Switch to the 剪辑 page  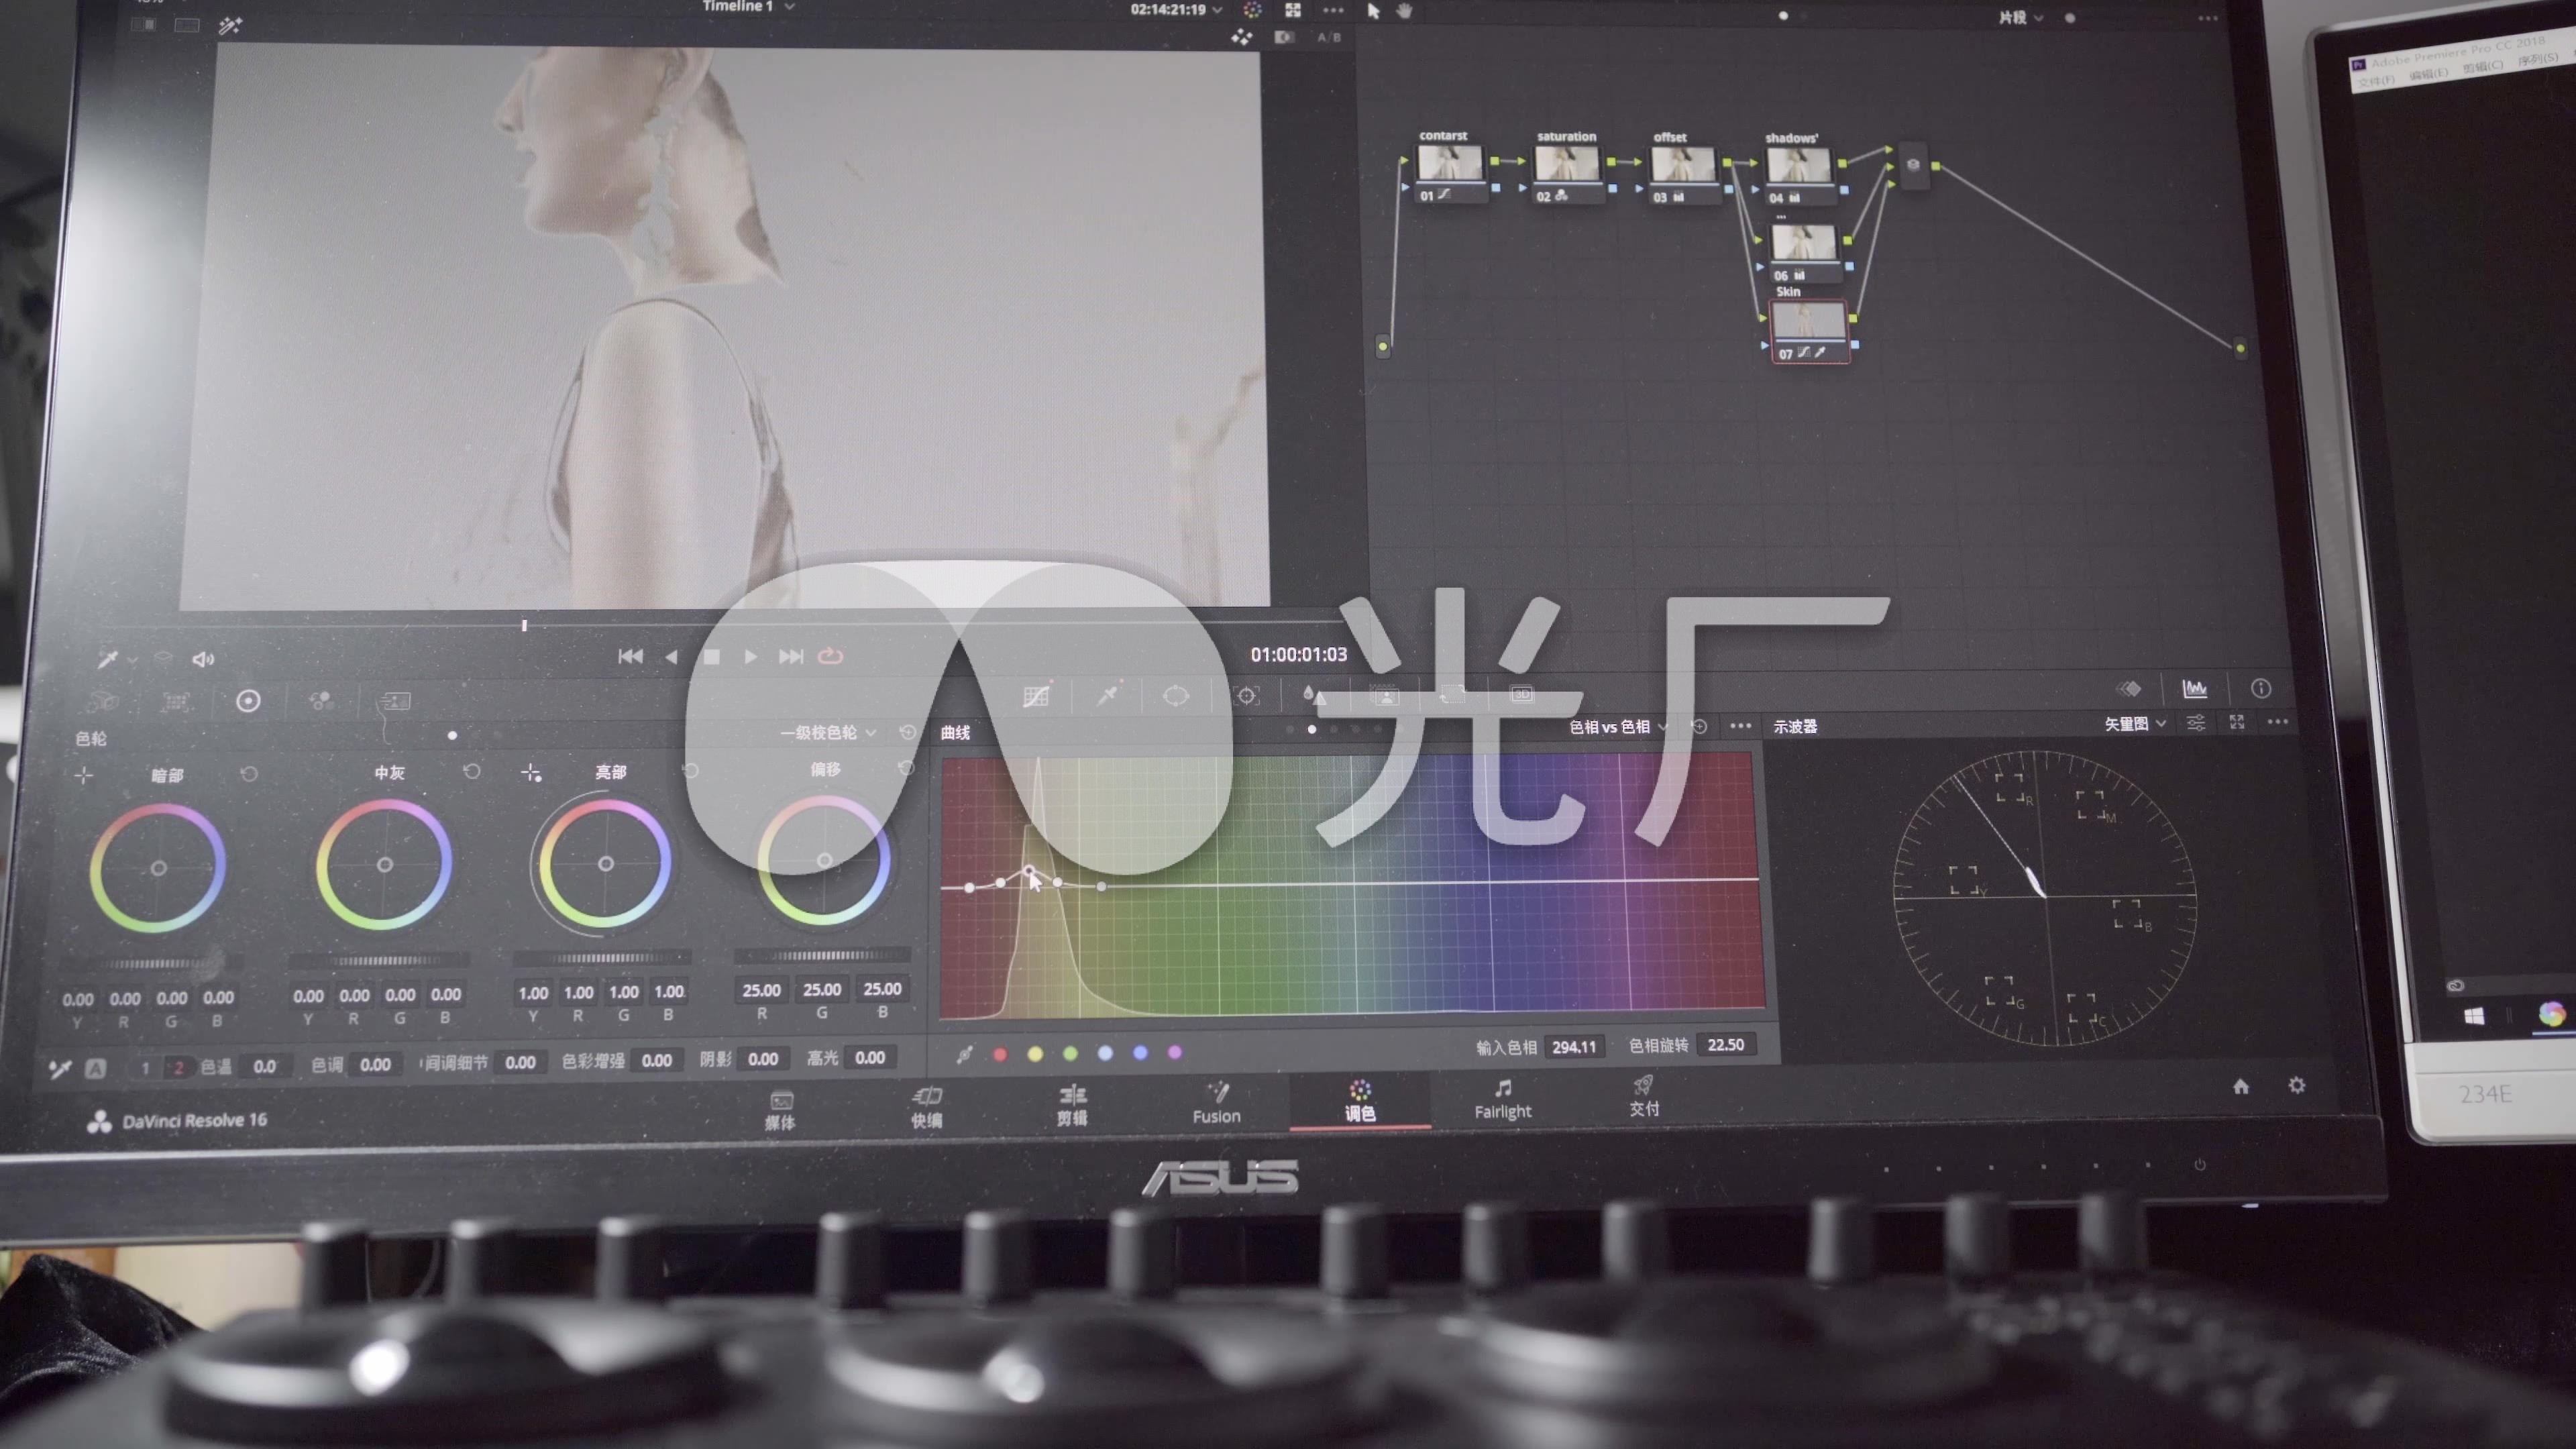pyautogui.click(x=1072, y=1106)
